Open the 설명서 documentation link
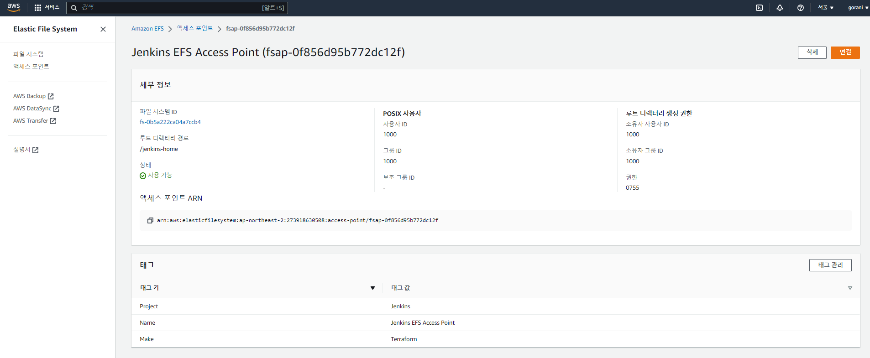This screenshot has height=358, width=870. click(26, 150)
